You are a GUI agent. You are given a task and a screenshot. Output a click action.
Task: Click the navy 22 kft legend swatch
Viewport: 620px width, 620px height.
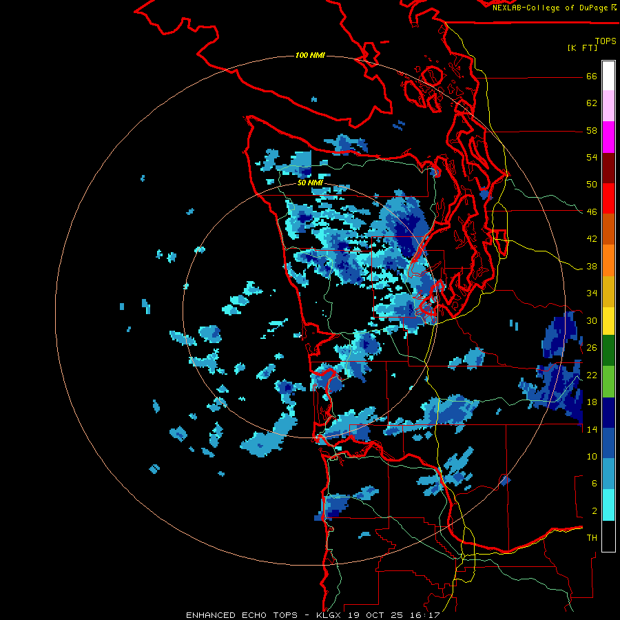[x=608, y=413]
